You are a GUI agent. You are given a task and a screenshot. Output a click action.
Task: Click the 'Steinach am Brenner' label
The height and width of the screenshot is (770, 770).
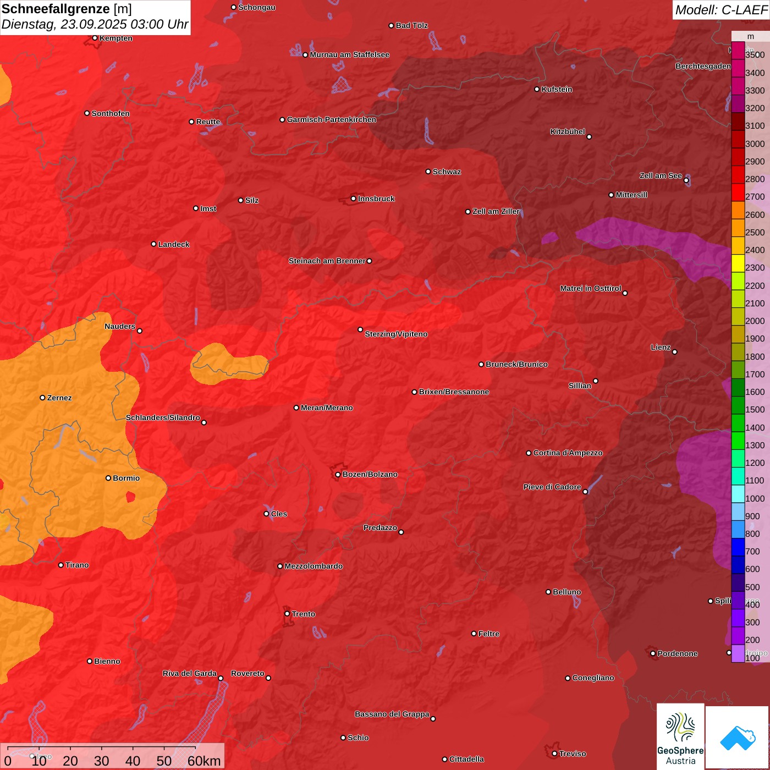click(327, 261)
